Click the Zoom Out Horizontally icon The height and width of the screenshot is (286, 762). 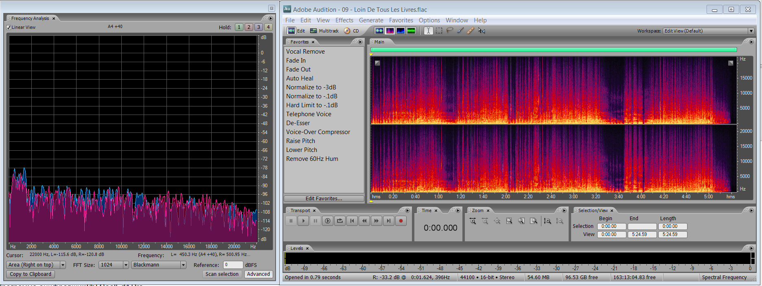[485, 221]
